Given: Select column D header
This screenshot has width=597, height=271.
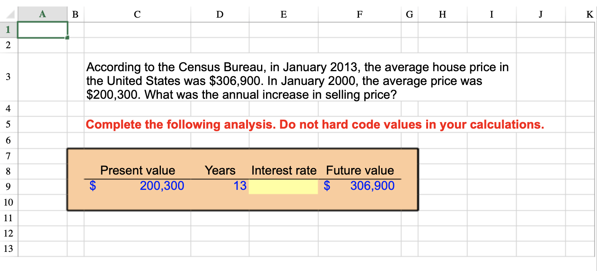Looking at the screenshot, I should click(219, 14).
